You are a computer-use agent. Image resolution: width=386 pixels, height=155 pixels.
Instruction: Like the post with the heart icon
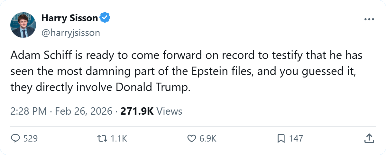[191, 138]
